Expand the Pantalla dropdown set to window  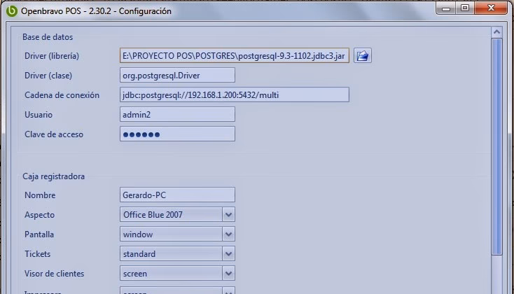coord(177,234)
